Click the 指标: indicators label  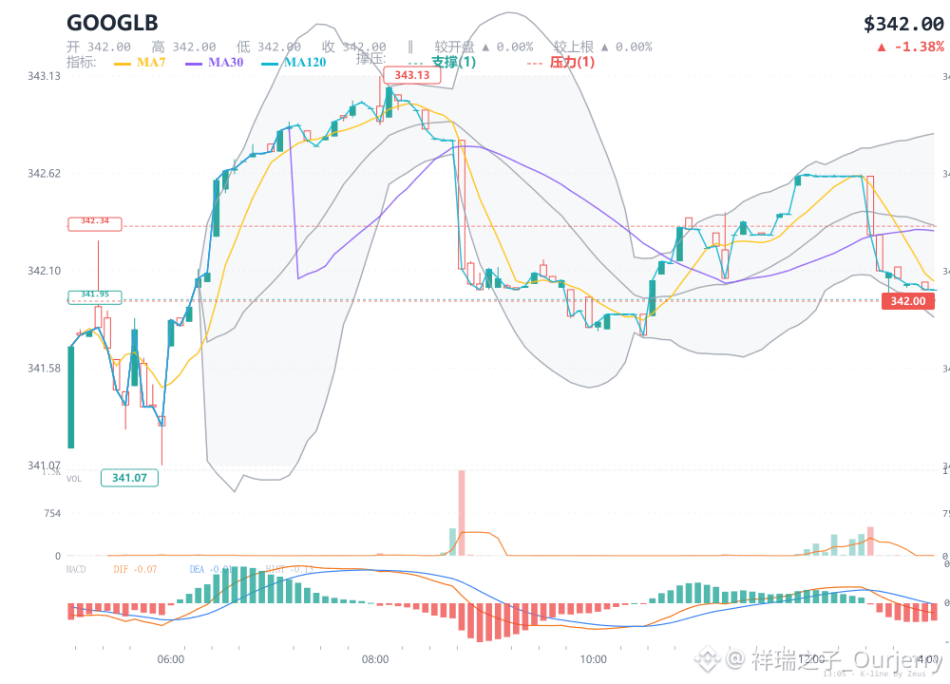click(81, 63)
